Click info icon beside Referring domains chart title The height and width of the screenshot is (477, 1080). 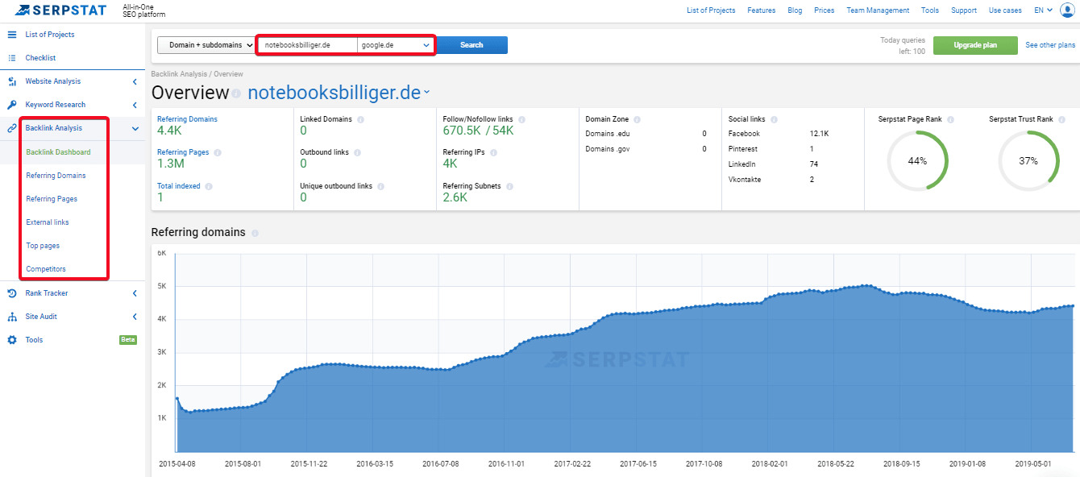pyautogui.click(x=255, y=233)
